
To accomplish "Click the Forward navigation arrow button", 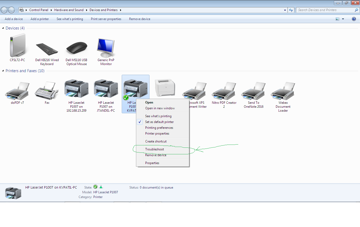I will click(11, 10).
